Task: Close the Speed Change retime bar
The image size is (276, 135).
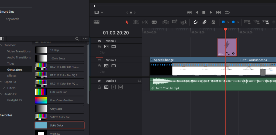Action: [152, 60]
